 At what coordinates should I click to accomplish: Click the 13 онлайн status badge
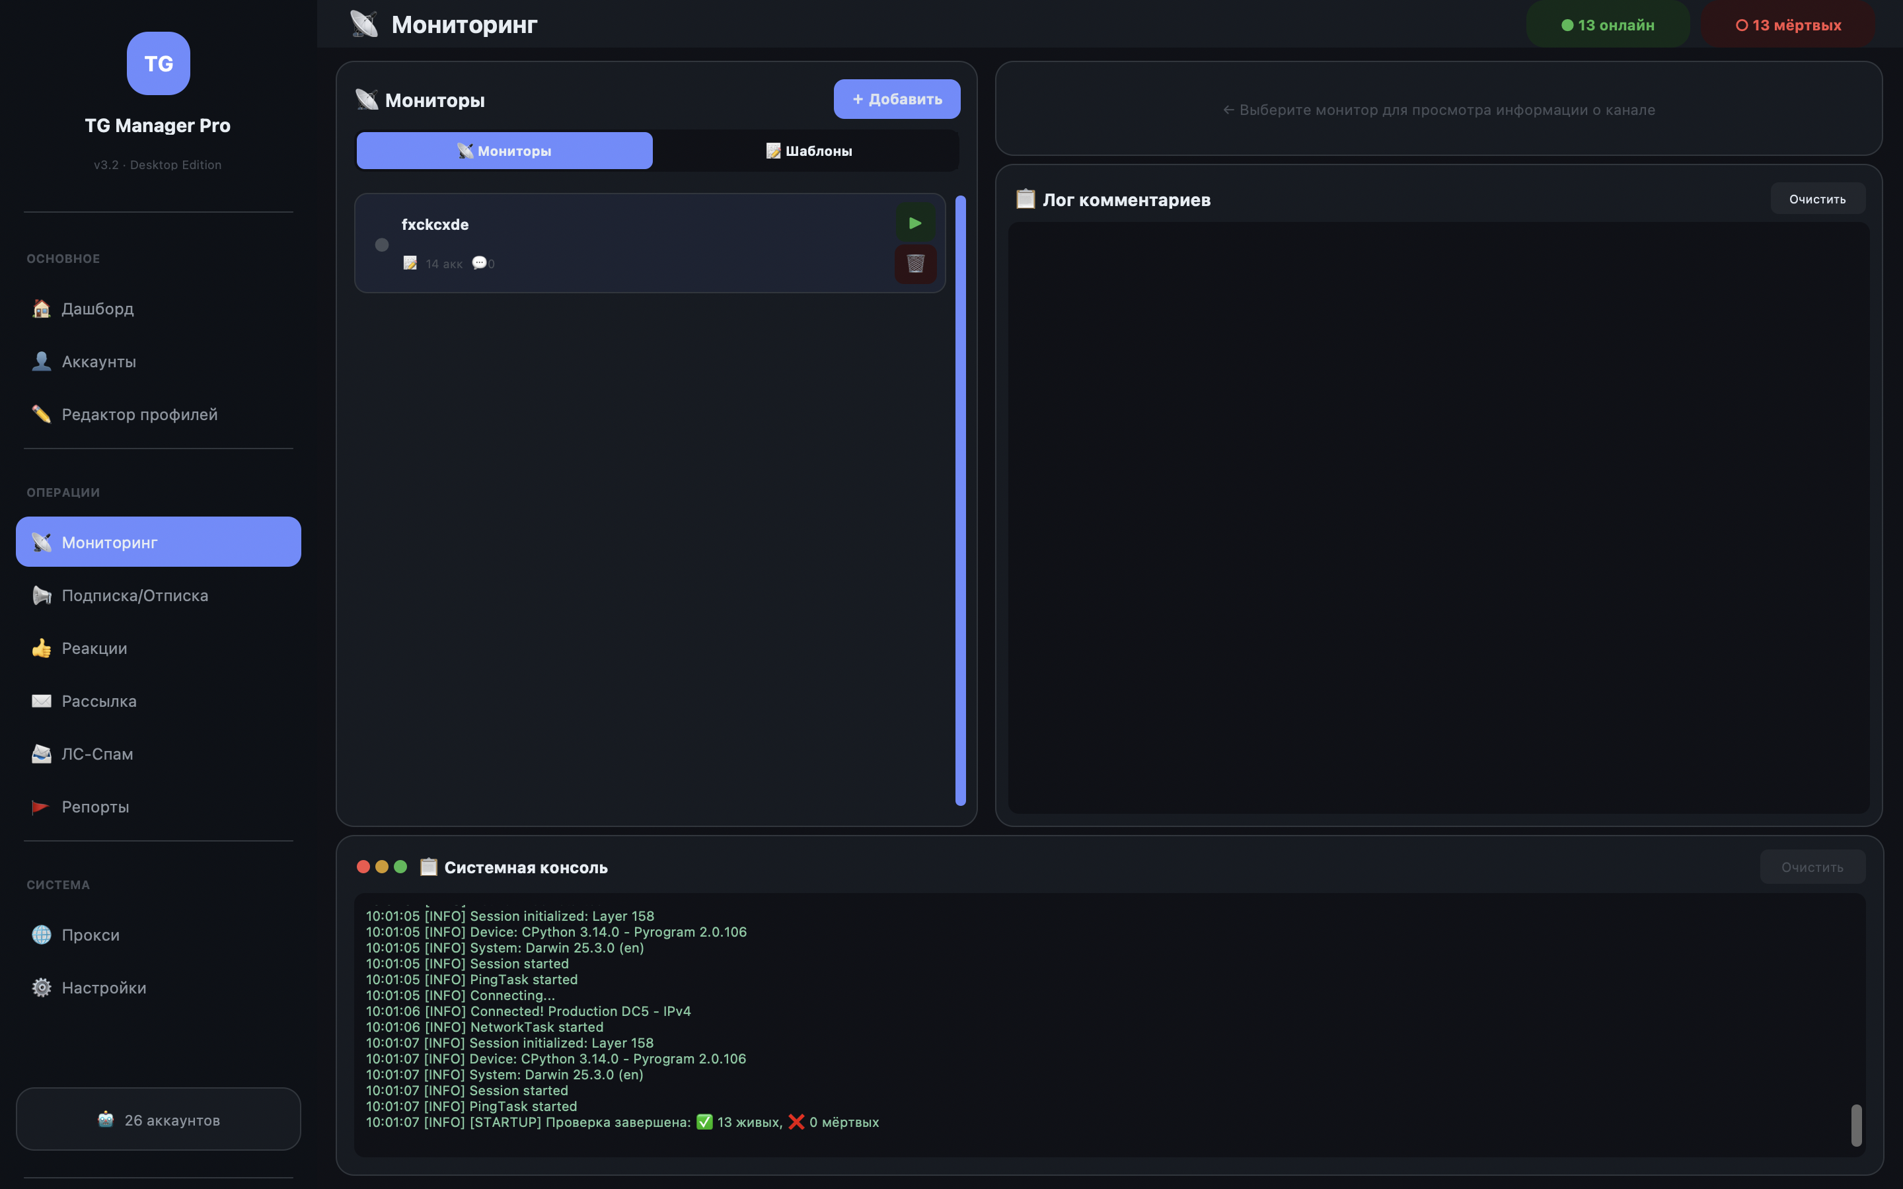(1608, 25)
